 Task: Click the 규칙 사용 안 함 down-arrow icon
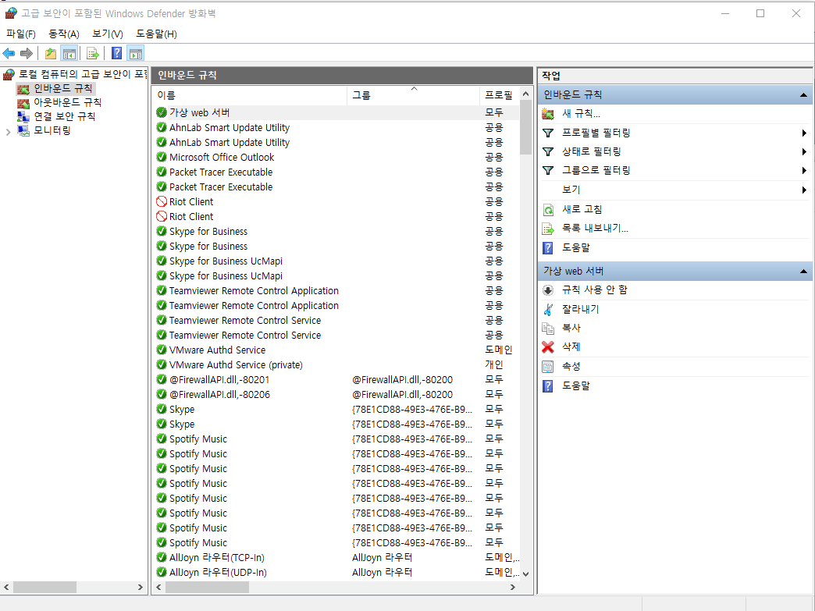[x=548, y=290]
